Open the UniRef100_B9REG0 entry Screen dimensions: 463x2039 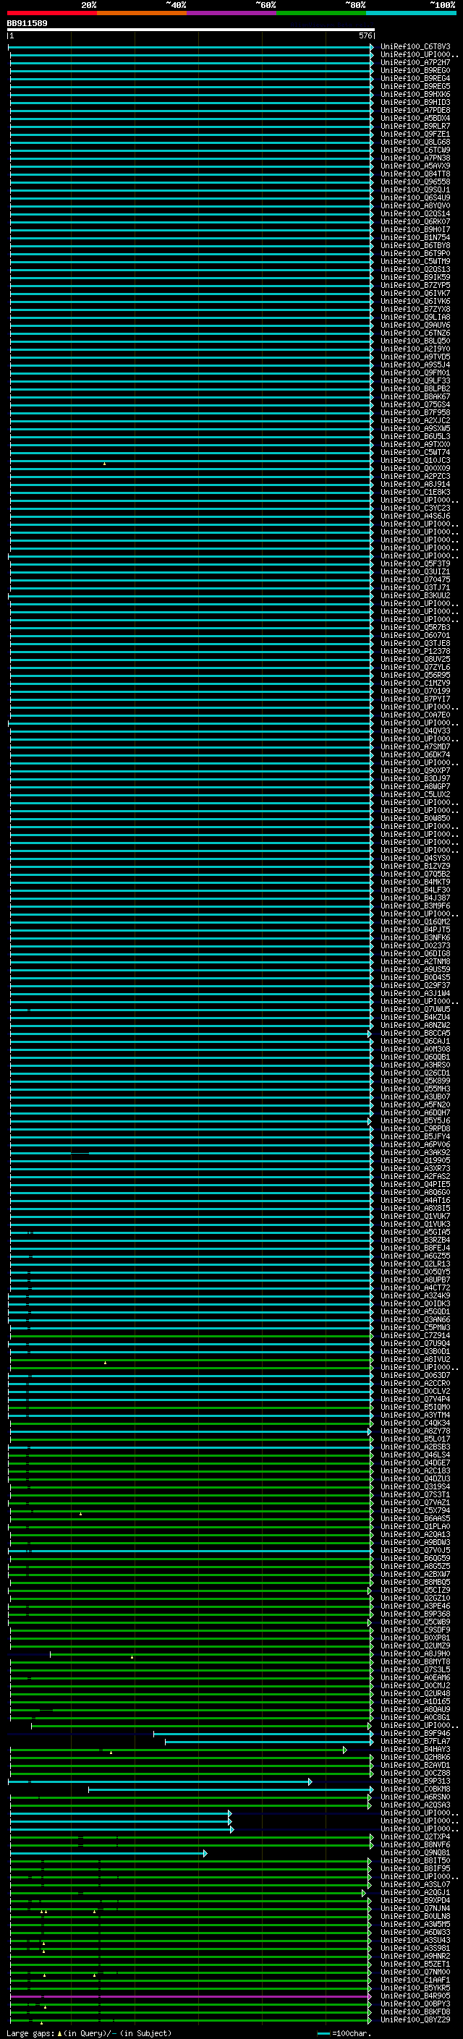[415, 70]
